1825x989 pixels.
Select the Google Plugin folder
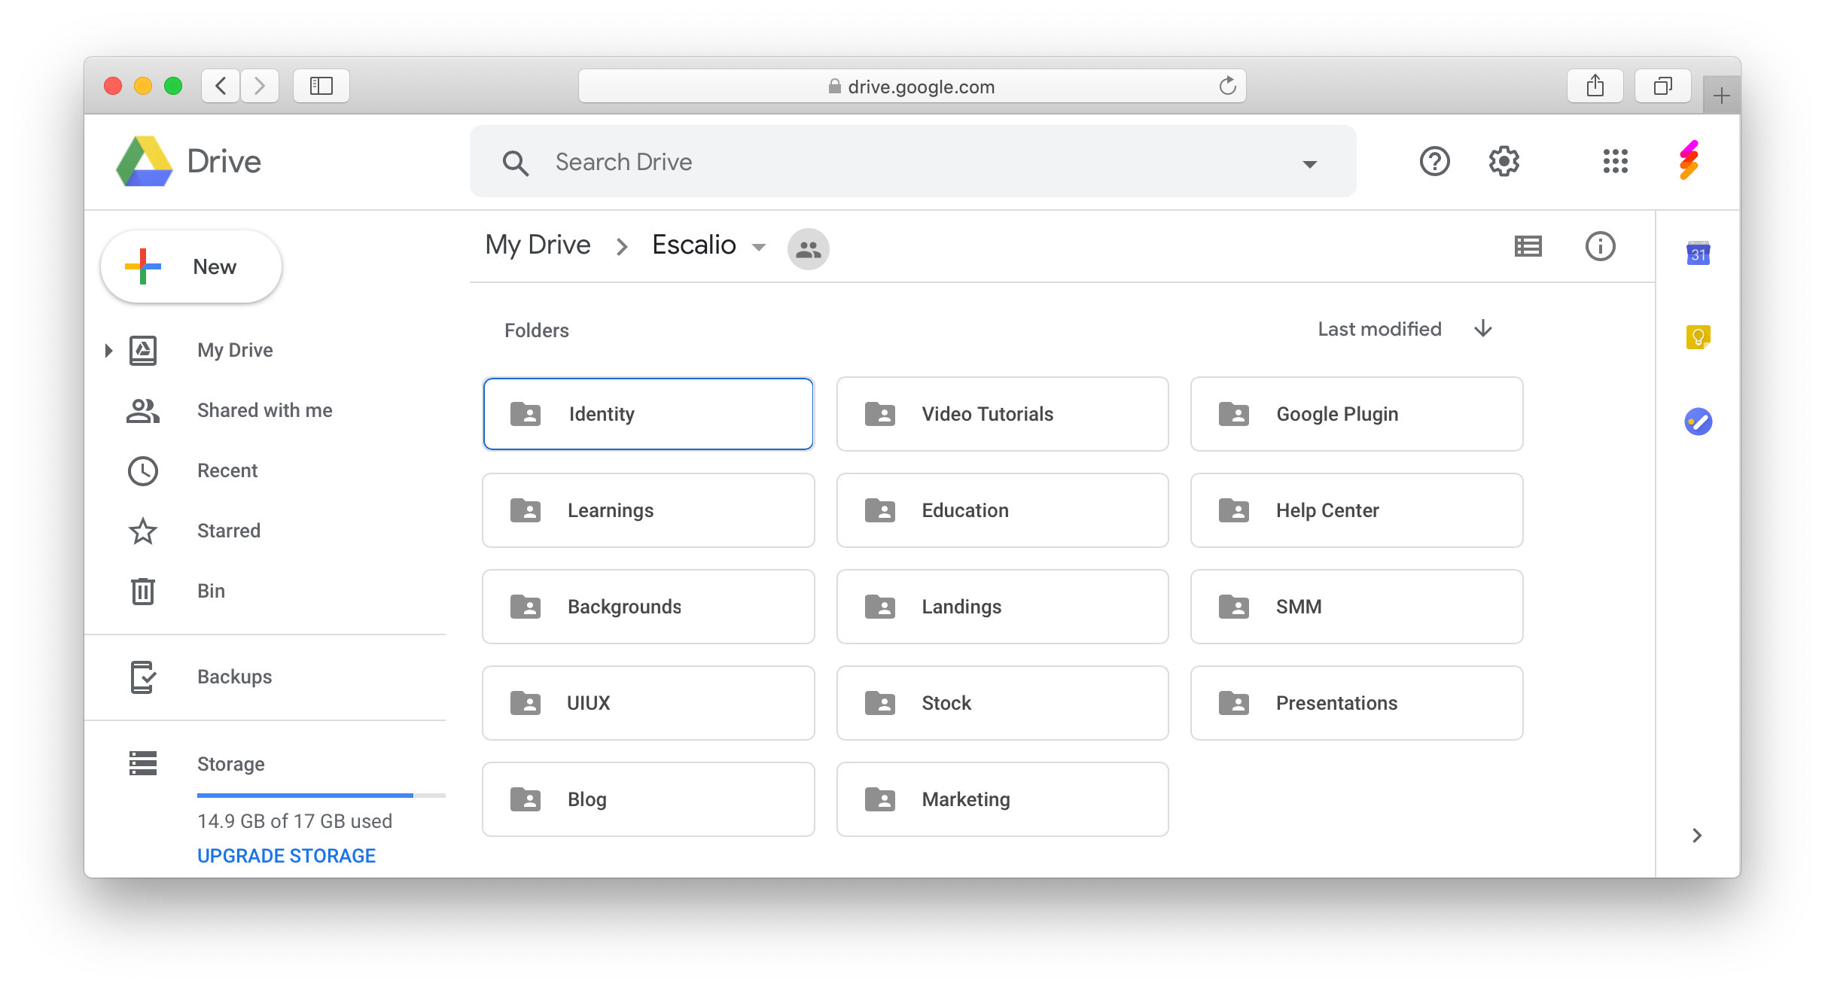1357,414
